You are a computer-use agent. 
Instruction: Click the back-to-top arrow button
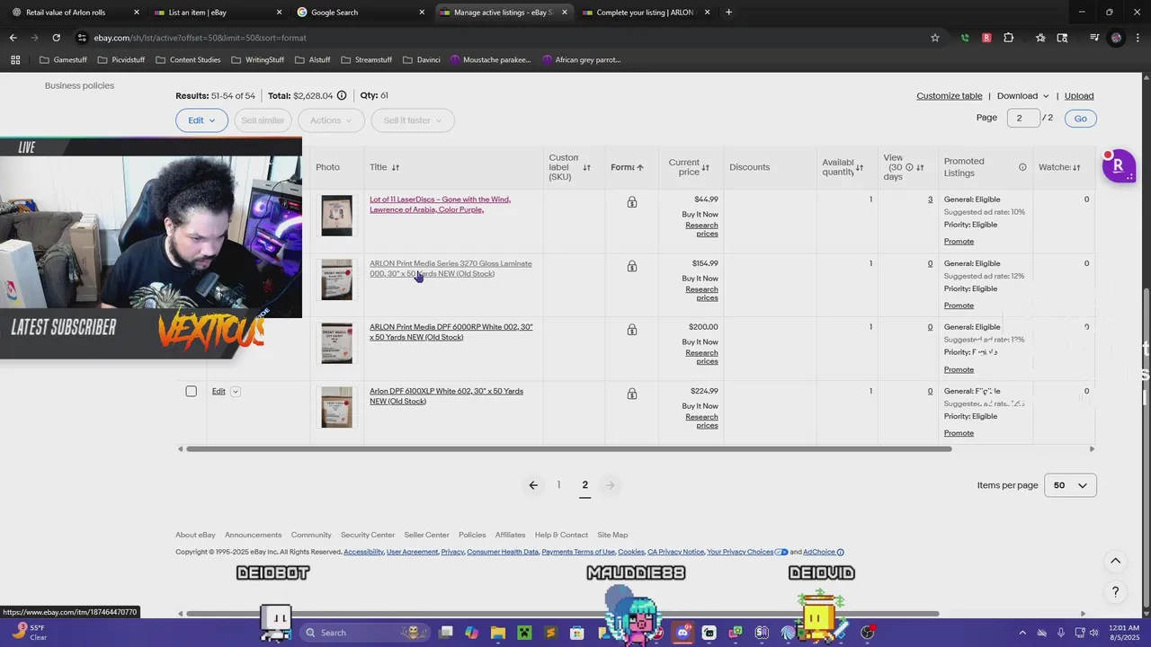click(x=1115, y=561)
